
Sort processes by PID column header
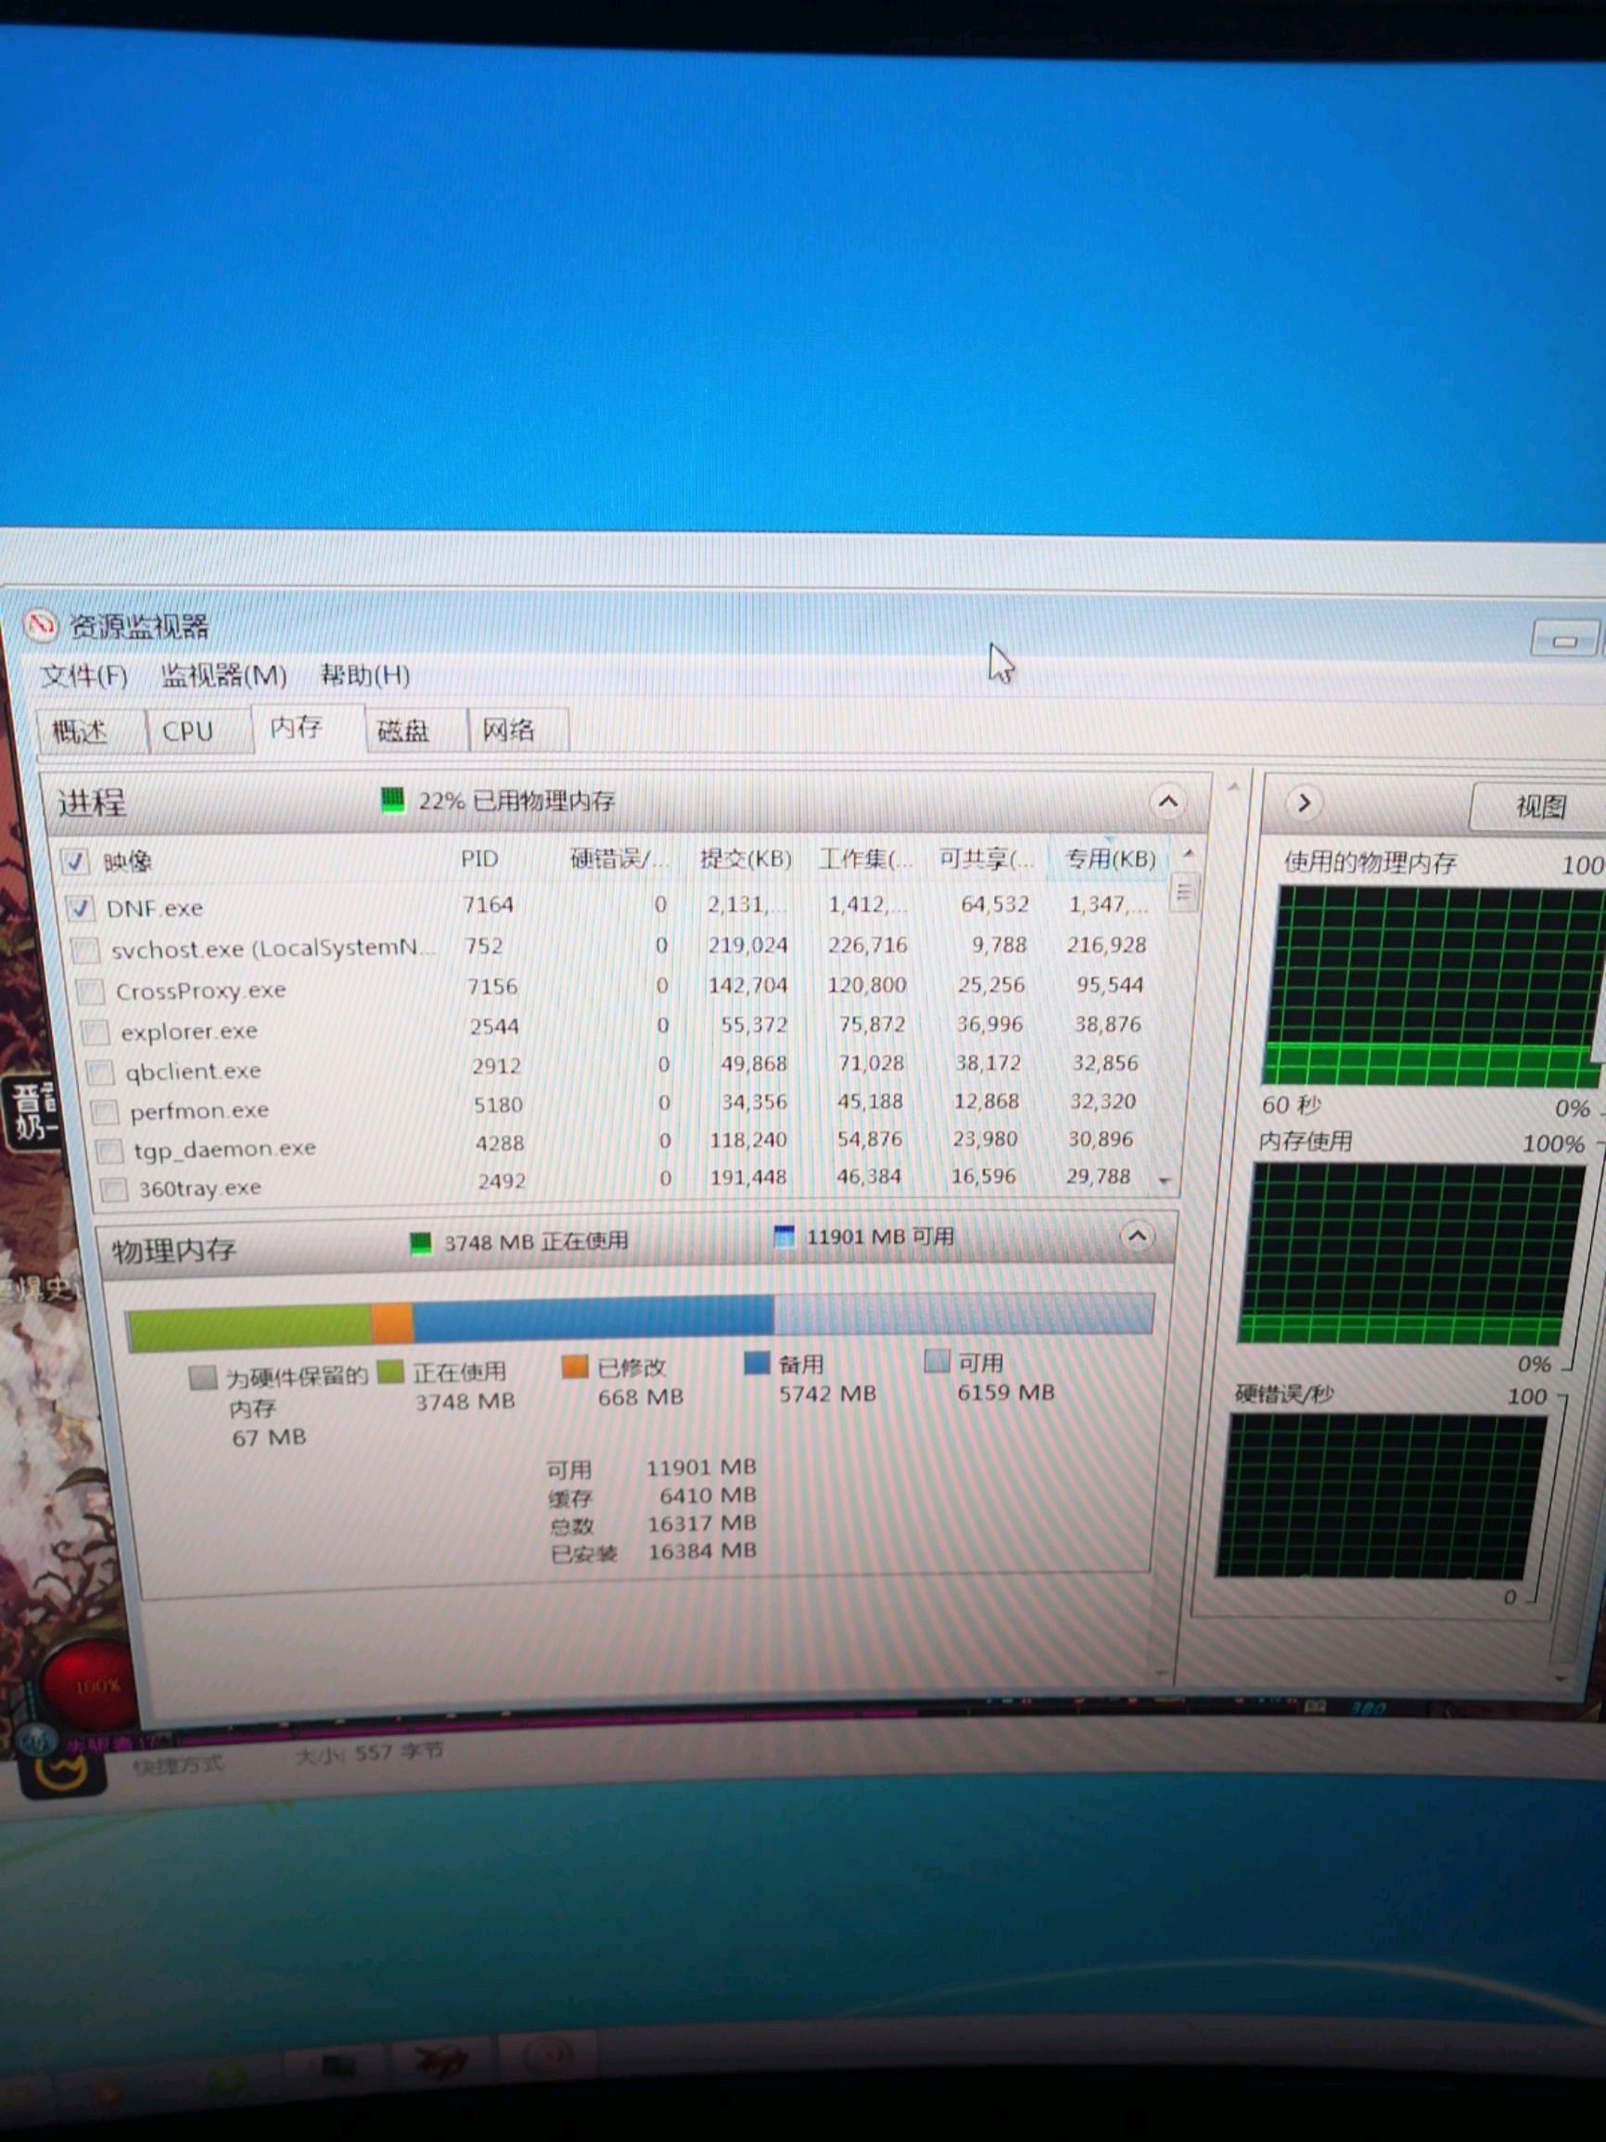coord(479,859)
